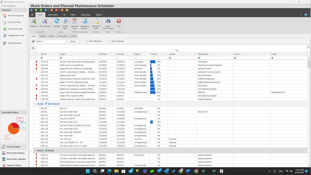This screenshot has height=175, width=311.
Task: Click the % Done bar for task 1309-430
Action: click(153, 92)
